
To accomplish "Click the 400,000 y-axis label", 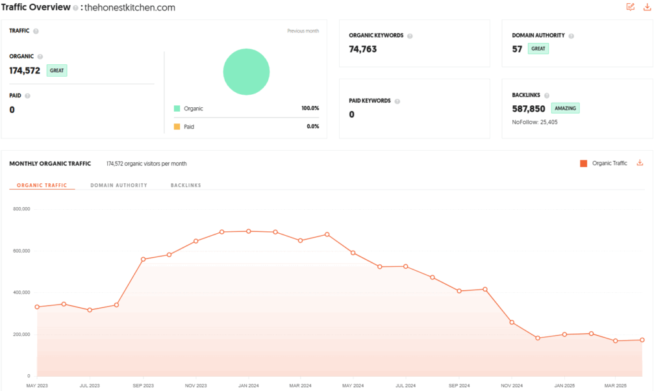I will (21, 293).
